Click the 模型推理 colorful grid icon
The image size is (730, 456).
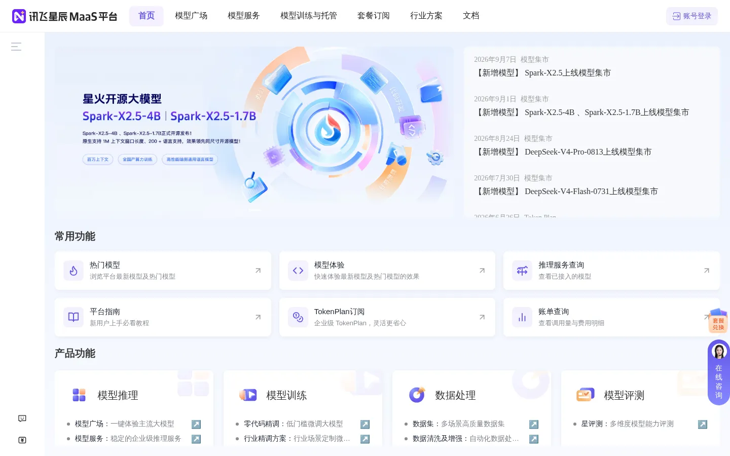79,395
